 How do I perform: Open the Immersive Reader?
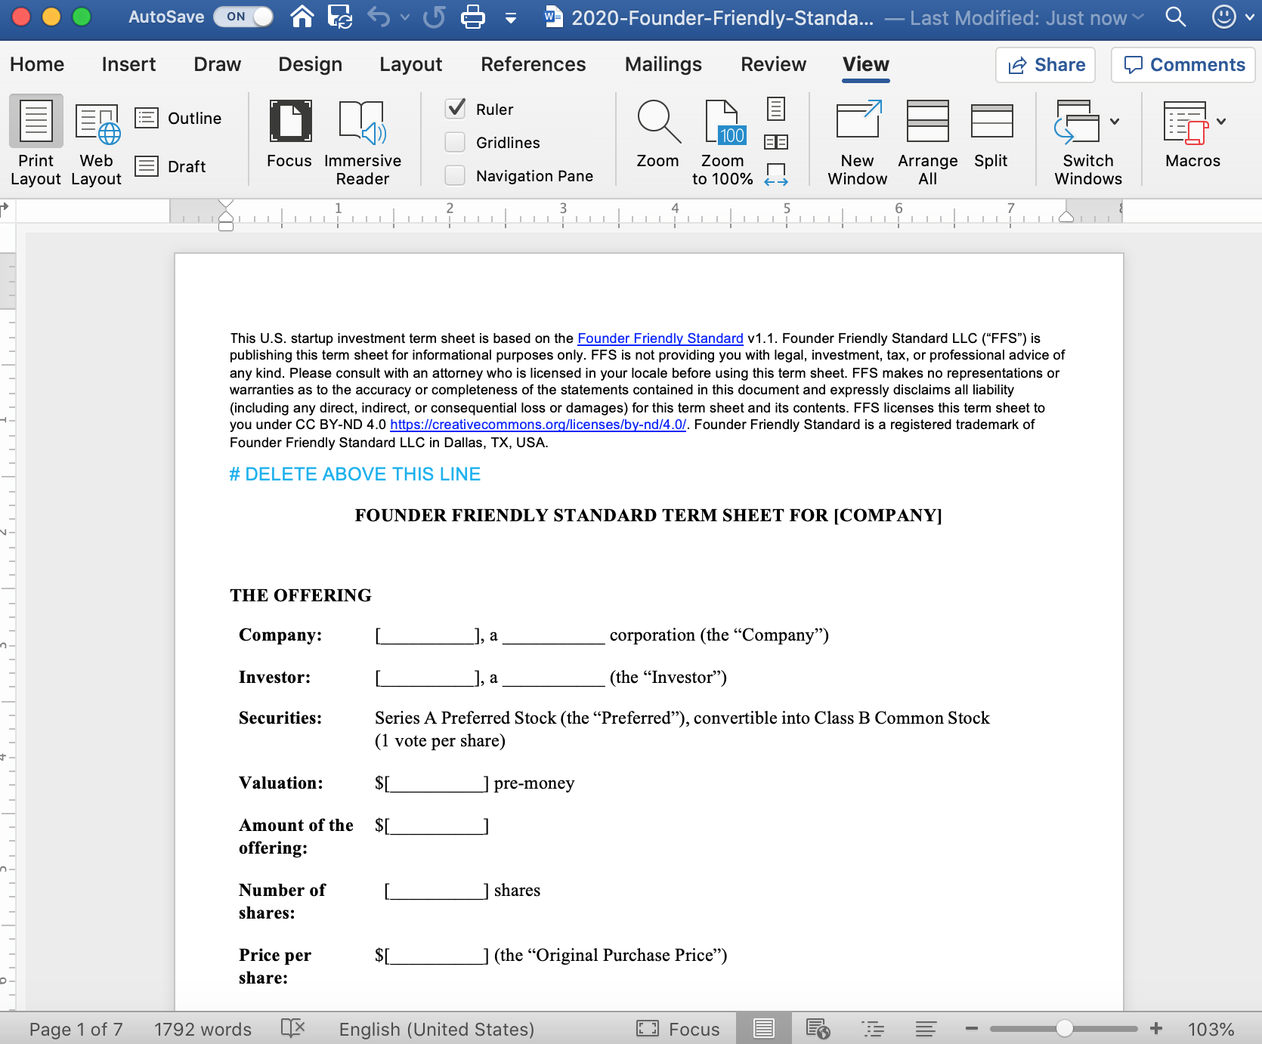[x=363, y=140]
